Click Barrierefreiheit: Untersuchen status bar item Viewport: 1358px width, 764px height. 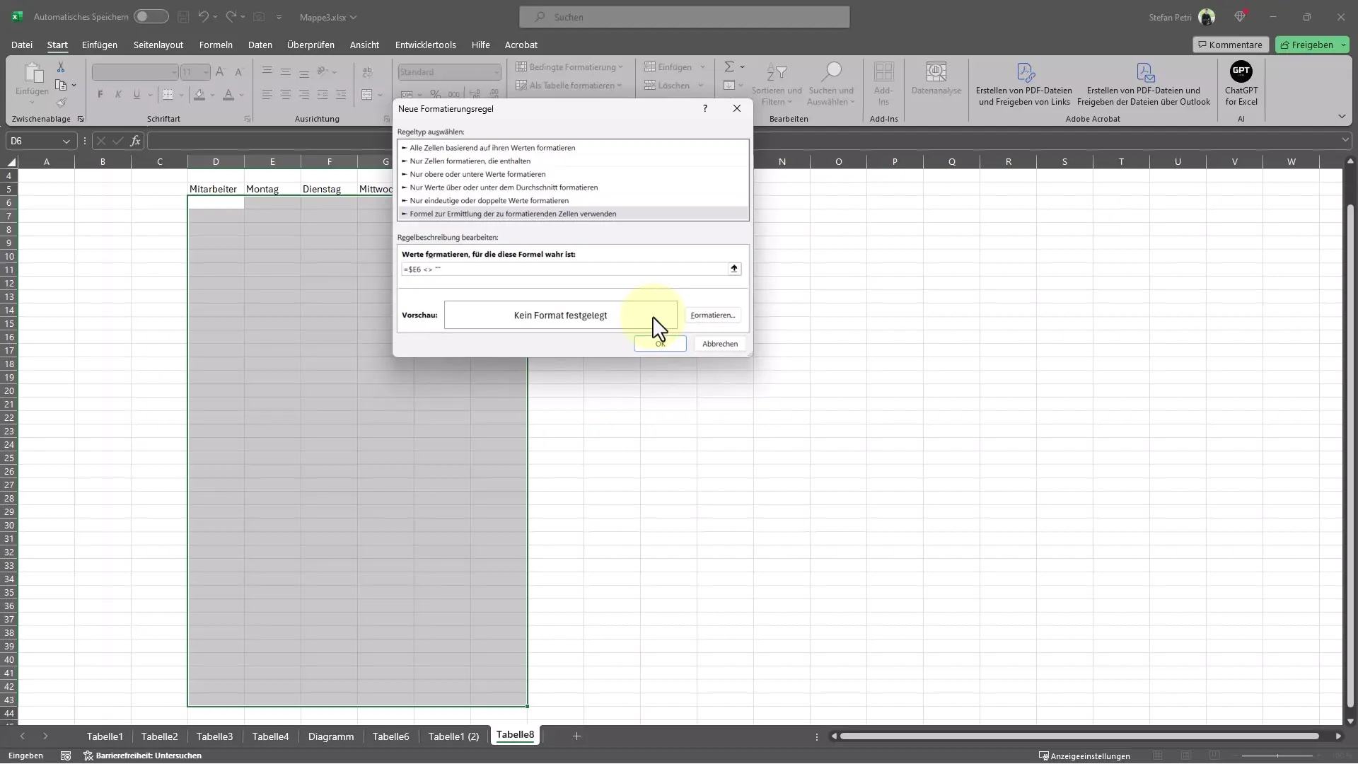[143, 756]
